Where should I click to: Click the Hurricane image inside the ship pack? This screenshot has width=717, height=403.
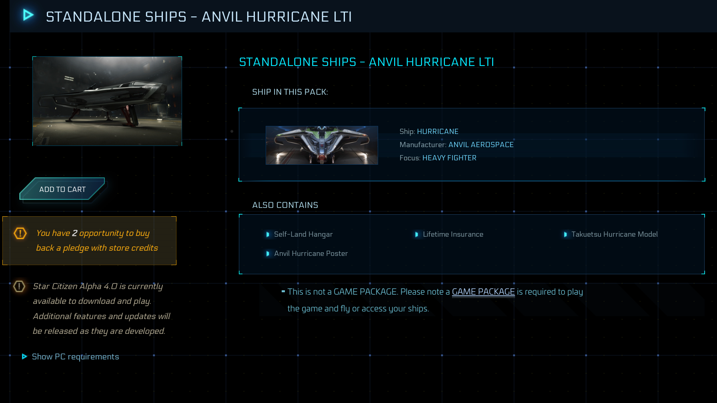tap(321, 145)
